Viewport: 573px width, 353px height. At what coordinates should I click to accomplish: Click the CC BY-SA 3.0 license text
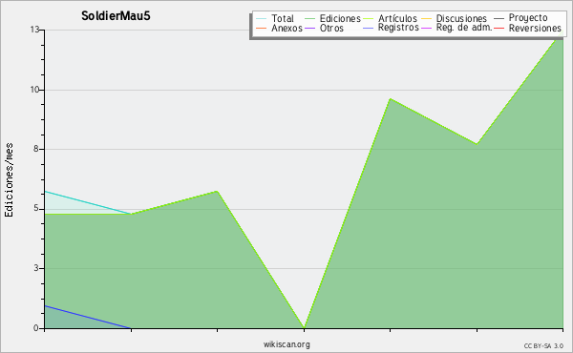(x=543, y=346)
